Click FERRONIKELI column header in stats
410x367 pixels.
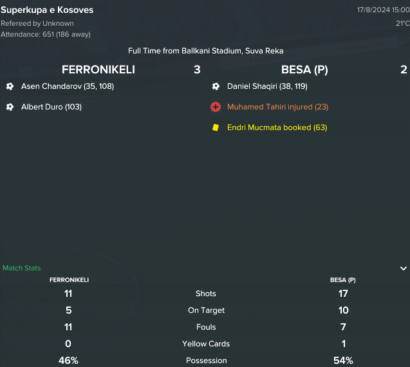69,280
